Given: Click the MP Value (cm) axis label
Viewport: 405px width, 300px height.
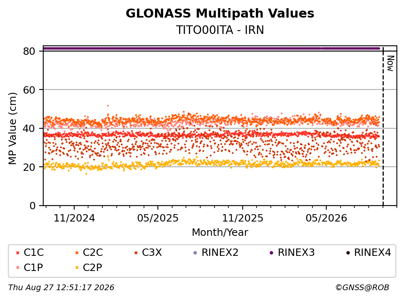Looking at the screenshot, I should 12,128.
